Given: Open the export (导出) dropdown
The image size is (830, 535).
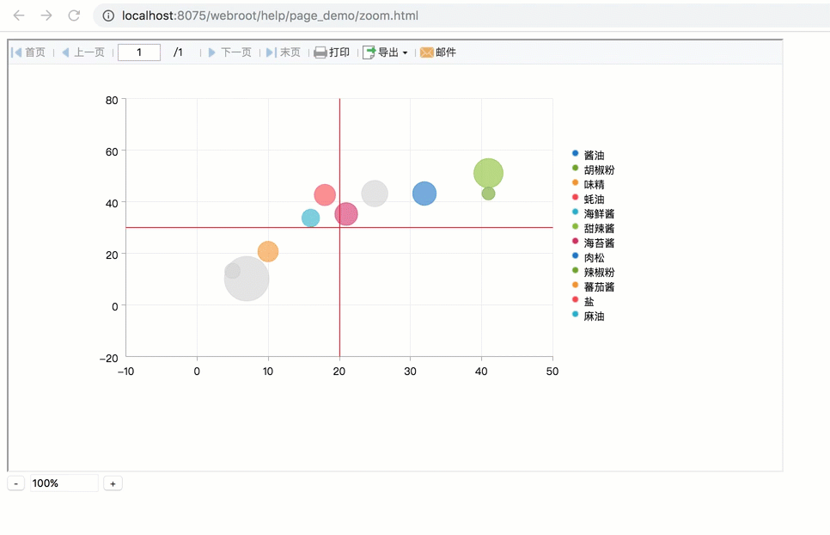Looking at the screenshot, I should pyautogui.click(x=385, y=52).
